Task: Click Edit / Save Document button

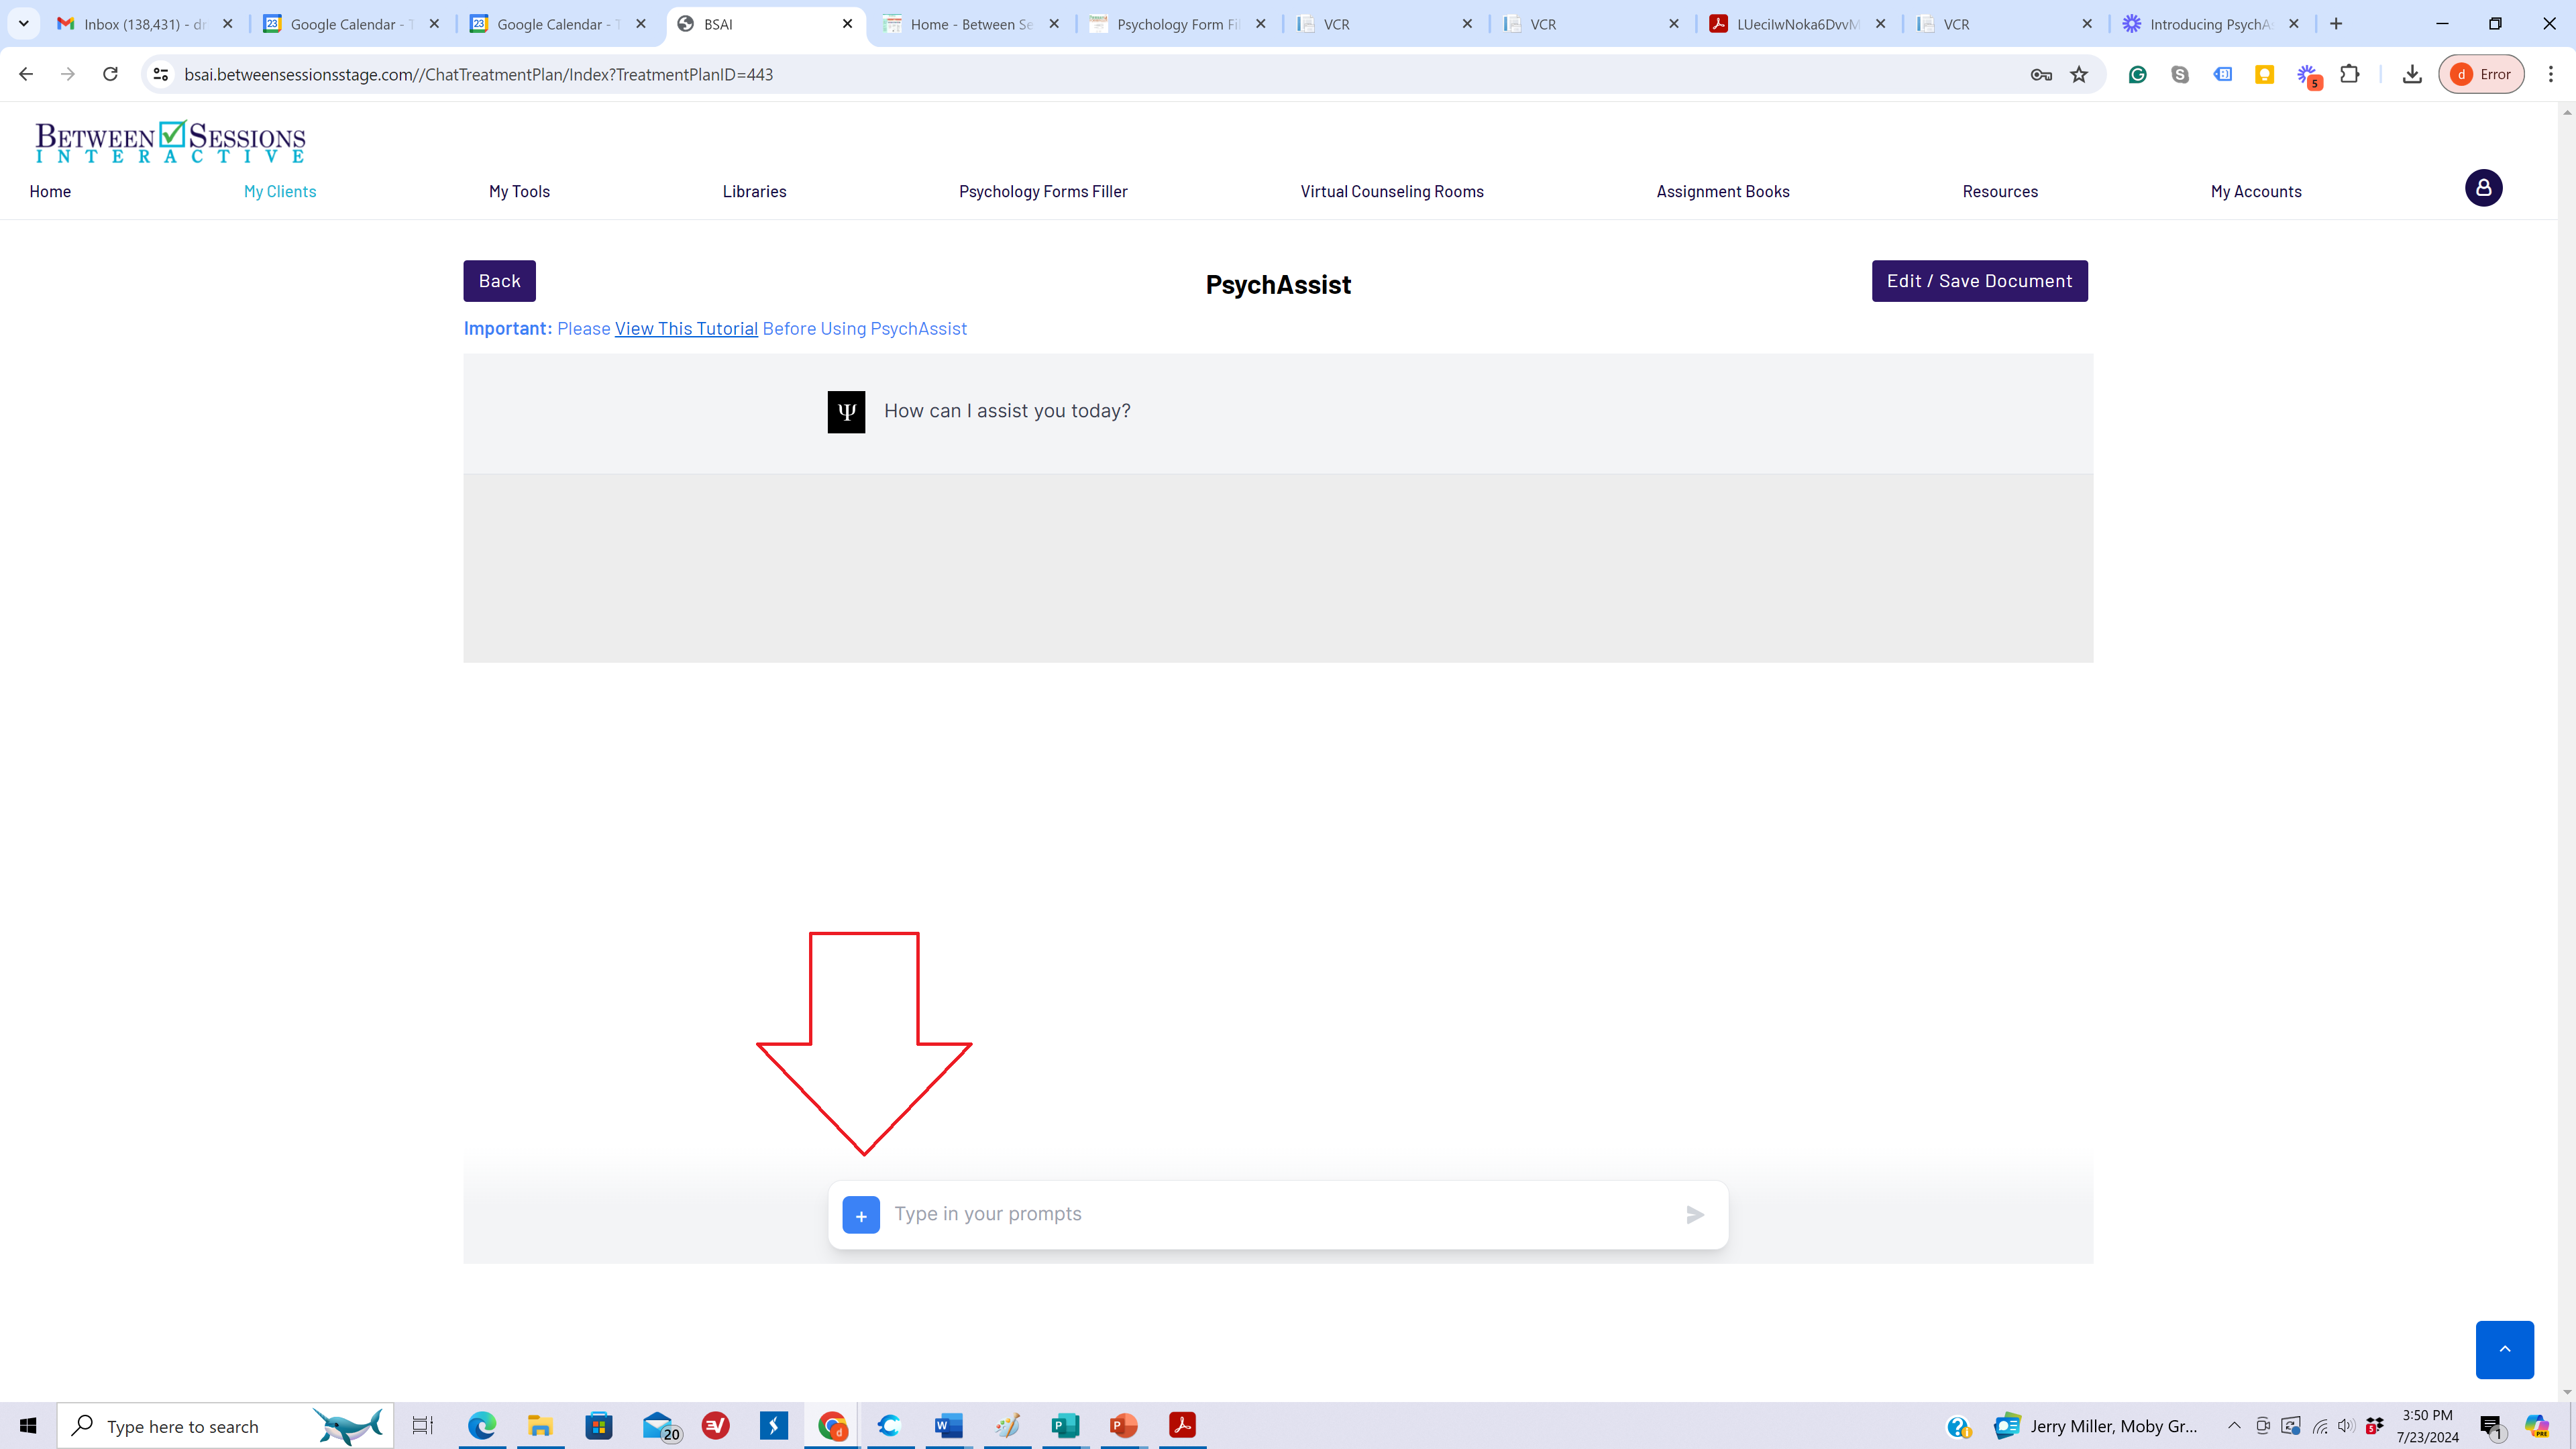Action: click(x=1979, y=281)
